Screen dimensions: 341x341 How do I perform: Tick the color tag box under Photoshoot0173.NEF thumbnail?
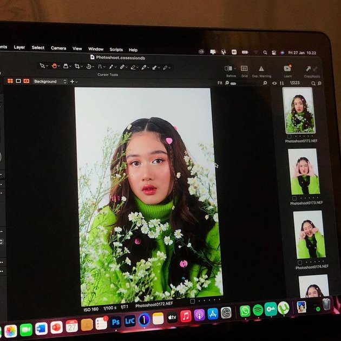(294, 198)
